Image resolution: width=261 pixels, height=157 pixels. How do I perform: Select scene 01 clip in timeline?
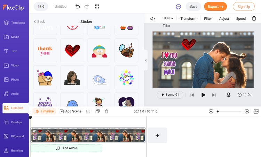[x=88, y=135]
